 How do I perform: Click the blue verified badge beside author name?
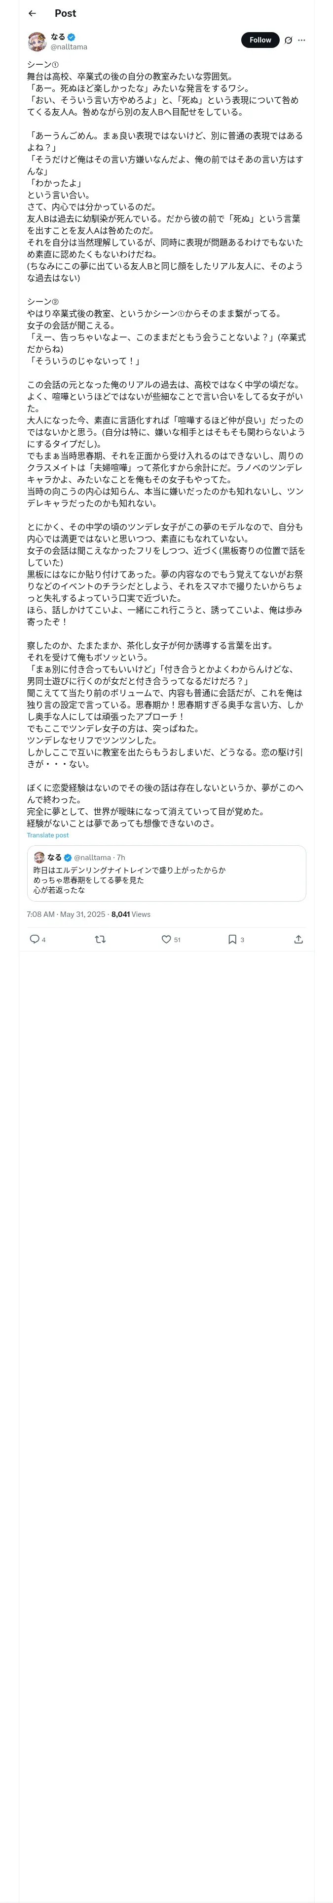coord(72,36)
